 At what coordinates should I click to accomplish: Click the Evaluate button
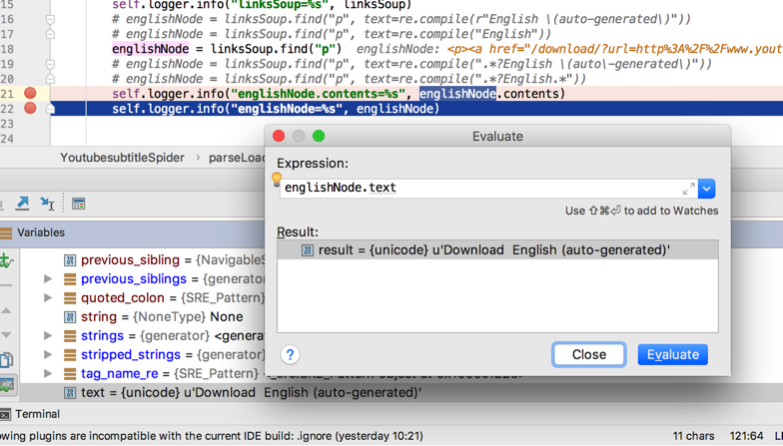point(672,355)
